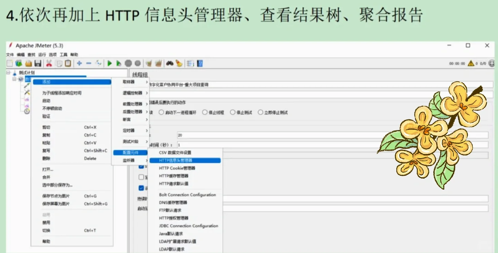498x253 pixels.
Task: Open the Templates toolbar icon
Action: click(x=19, y=63)
